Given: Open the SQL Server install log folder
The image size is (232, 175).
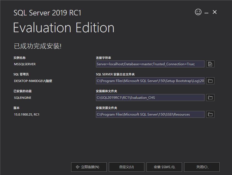Looking at the screenshot, I should click(210, 81).
